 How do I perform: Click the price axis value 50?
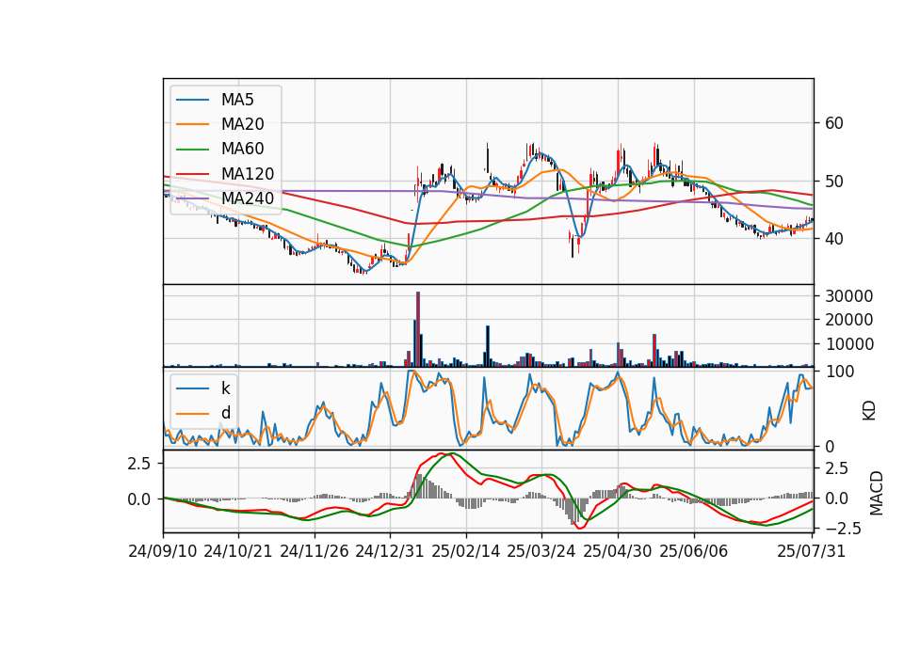point(833,182)
